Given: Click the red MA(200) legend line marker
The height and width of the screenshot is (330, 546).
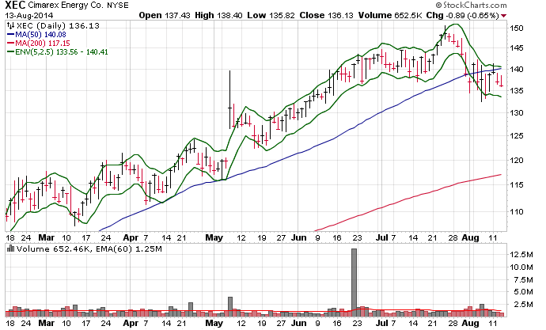Looking at the screenshot, I should (11, 44).
